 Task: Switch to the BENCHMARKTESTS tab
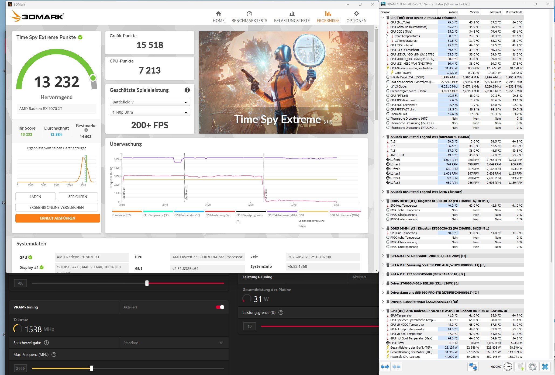click(249, 17)
